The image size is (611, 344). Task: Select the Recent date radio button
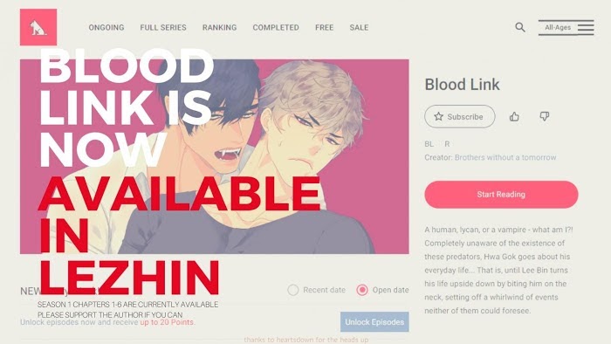[293, 290]
